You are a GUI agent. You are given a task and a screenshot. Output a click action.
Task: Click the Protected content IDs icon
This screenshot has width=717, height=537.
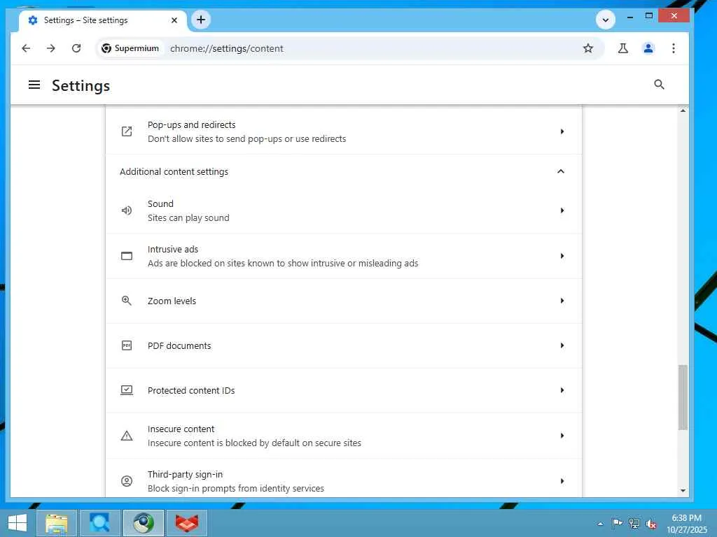(127, 390)
